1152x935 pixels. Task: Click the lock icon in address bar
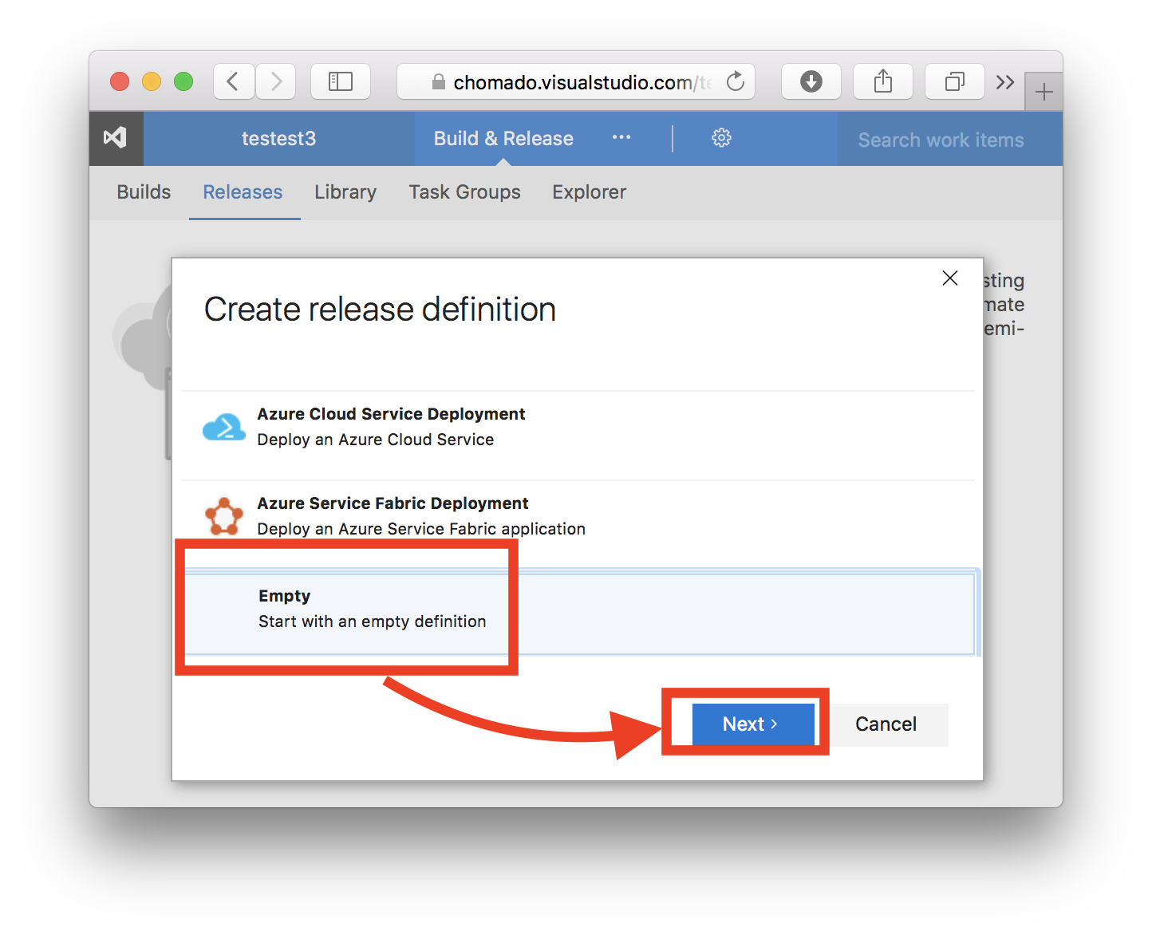tap(438, 82)
